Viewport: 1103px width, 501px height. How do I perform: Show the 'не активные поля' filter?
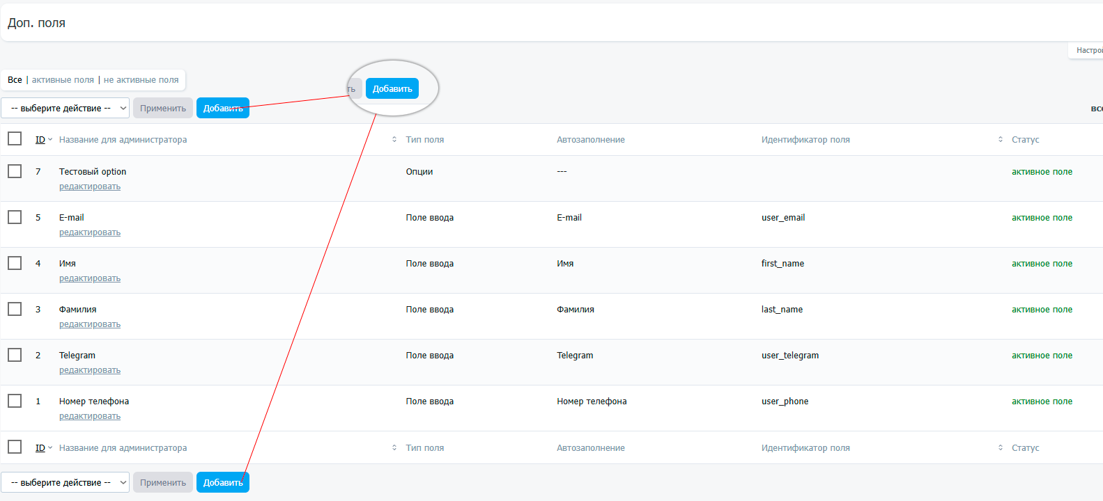pos(141,80)
